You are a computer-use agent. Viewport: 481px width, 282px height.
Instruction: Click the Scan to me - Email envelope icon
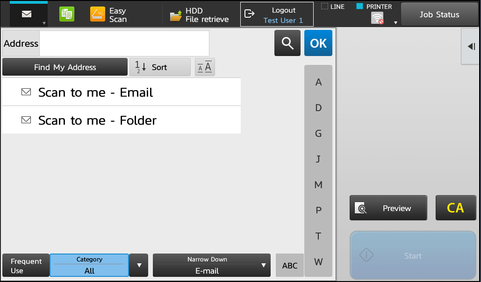(26, 92)
